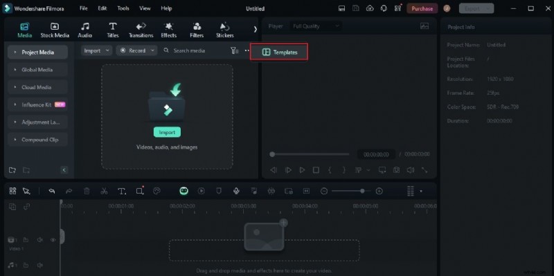
Task: Click the green Import button
Action: (167, 132)
